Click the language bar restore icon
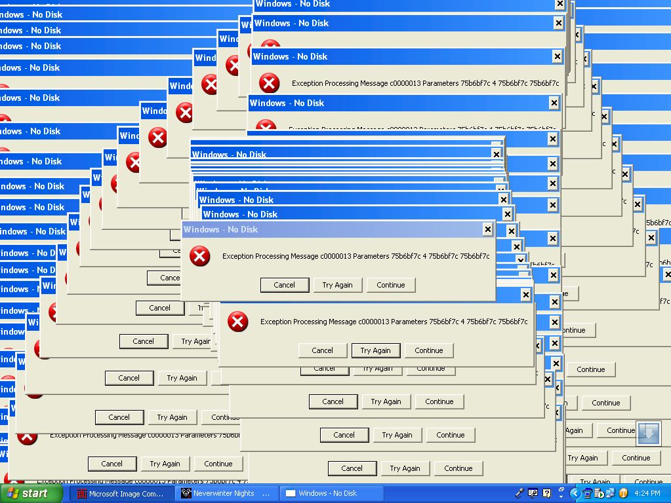The image size is (671, 503). (561, 489)
